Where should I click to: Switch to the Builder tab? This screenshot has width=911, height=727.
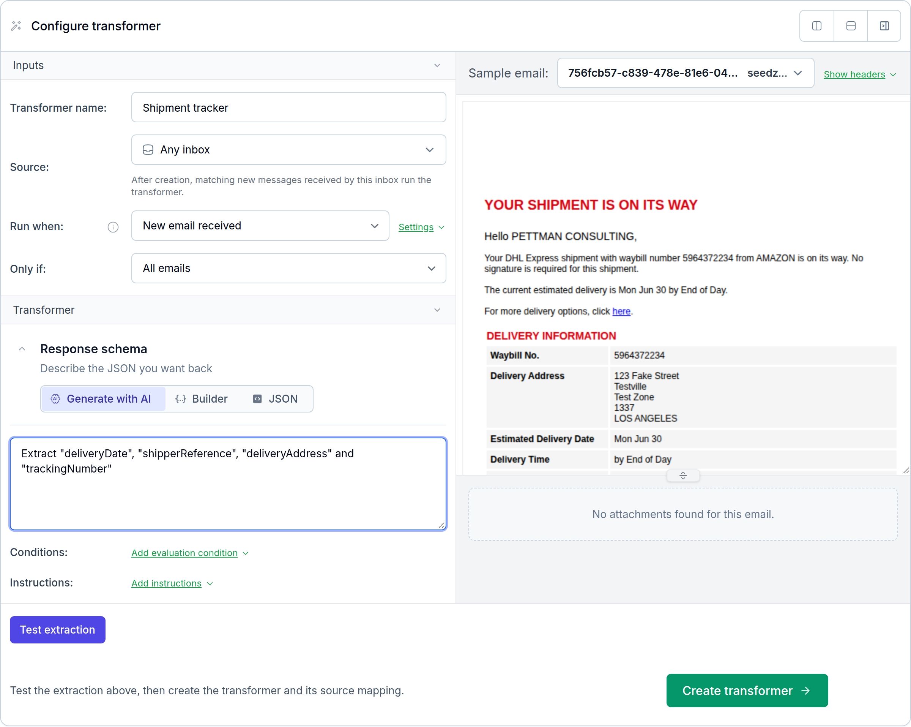[202, 399]
